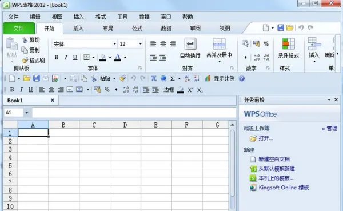This screenshot has width=343, height=211.
Task: Click decrease indent in the ribbon align group
Action: [153, 58]
